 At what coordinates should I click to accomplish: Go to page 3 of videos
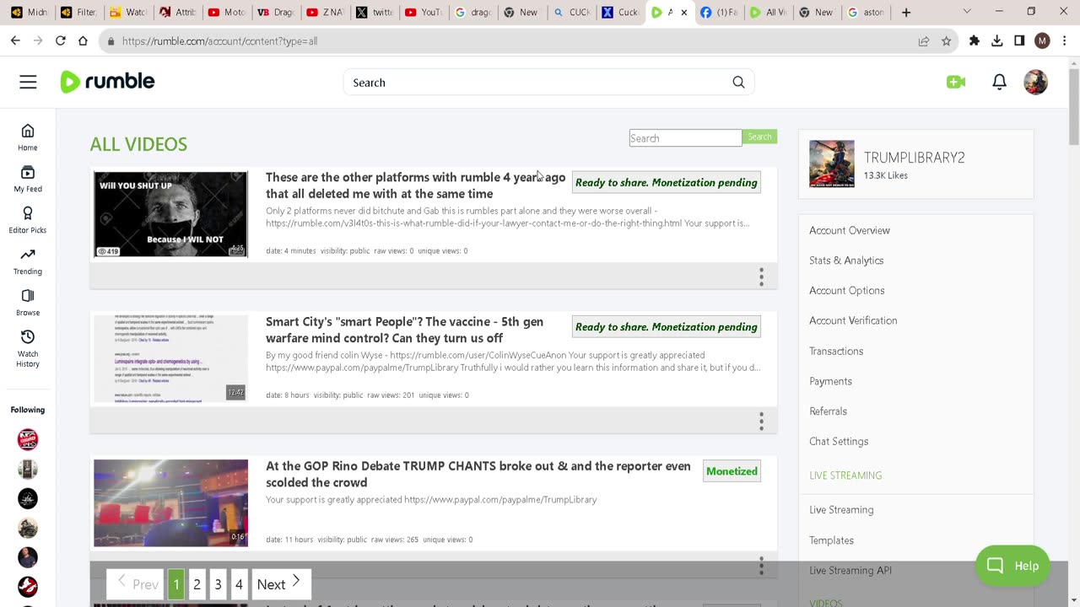[218, 583]
